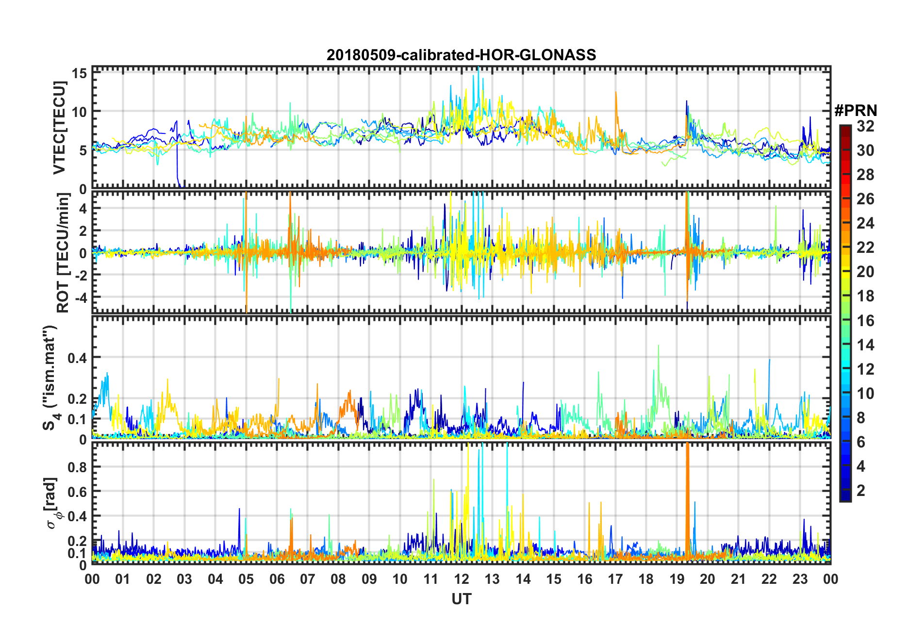Click colorbar tick label 16
The height and width of the screenshot is (627, 923).
[x=865, y=321]
